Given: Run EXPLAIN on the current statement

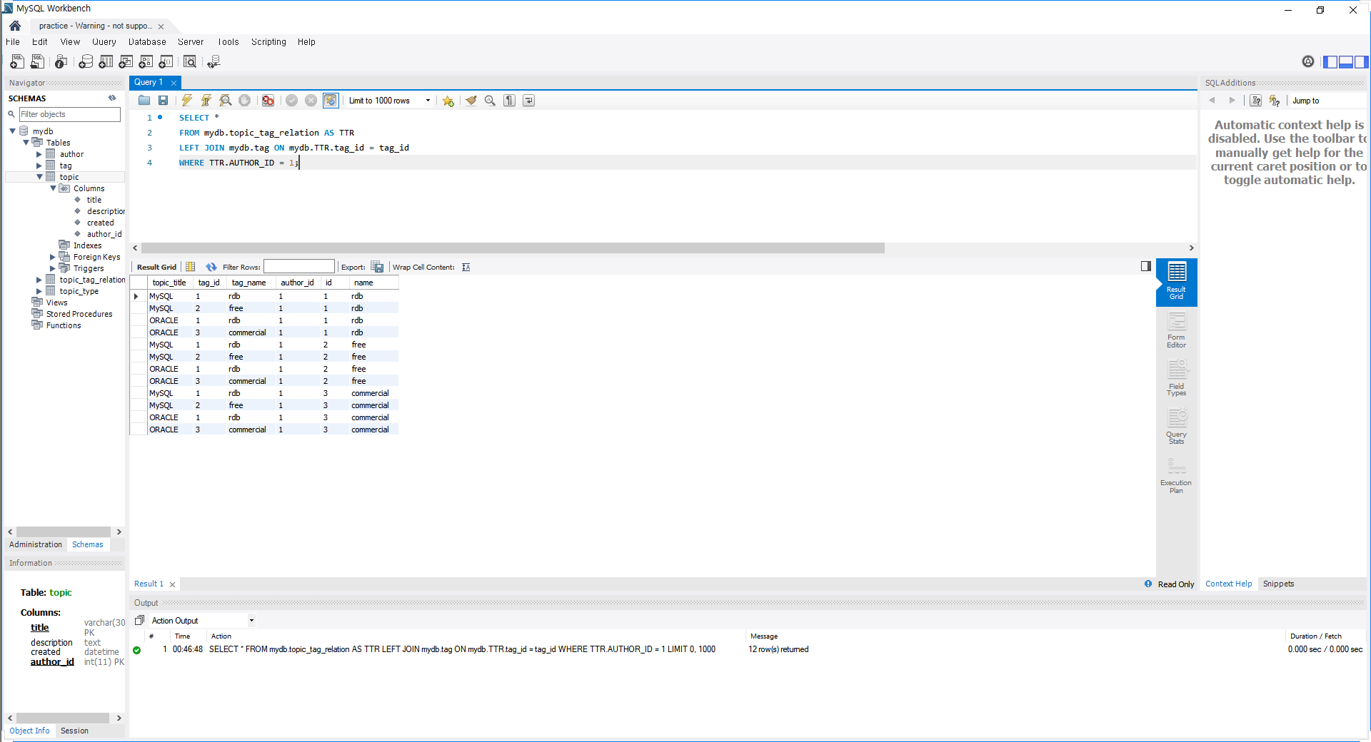Looking at the screenshot, I should [x=226, y=101].
